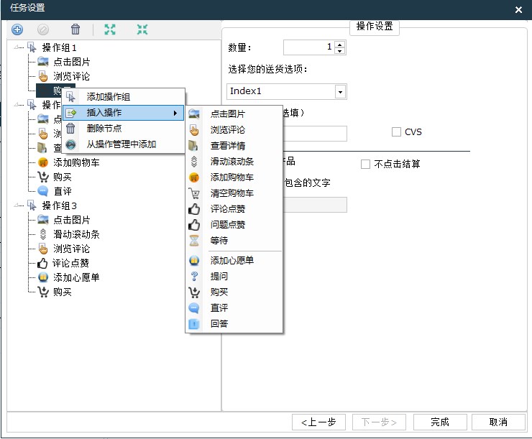Click the text field left of CVS
Screen dimensions: 532x439
click(315, 134)
